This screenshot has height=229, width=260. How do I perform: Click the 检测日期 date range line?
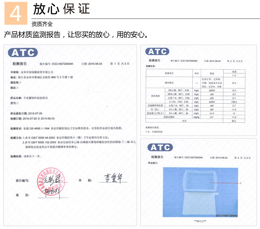(x=33, y=118)
